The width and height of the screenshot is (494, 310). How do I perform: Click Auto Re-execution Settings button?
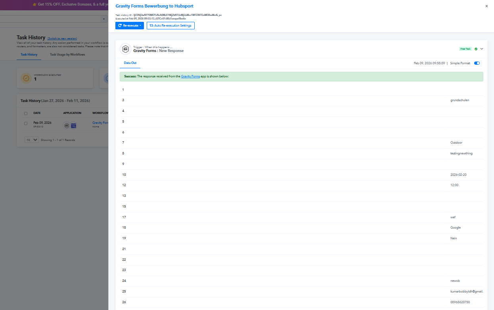tap(170, 25)
